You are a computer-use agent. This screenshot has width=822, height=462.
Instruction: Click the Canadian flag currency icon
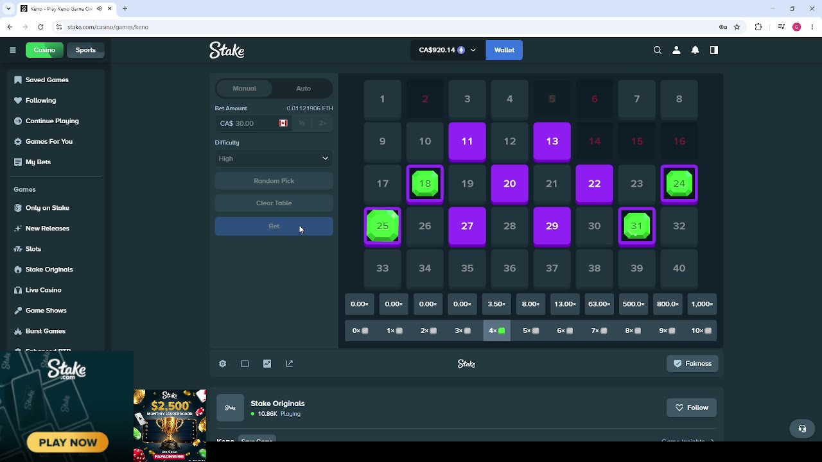(x=283, y=123)
